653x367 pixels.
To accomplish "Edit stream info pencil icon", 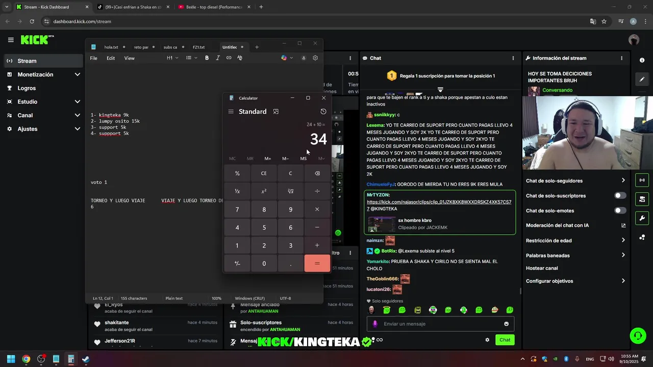I will click(642, 80).
